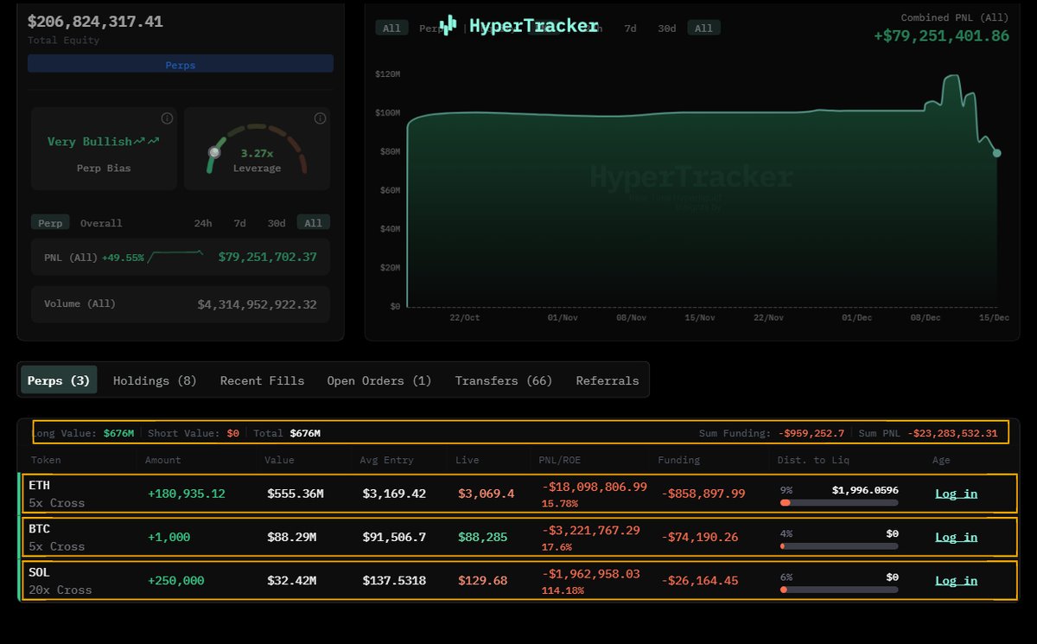This screenshot has height=644, width=1037.
Task: Open the Holdings (8) tab
Action: click(155, 380)
